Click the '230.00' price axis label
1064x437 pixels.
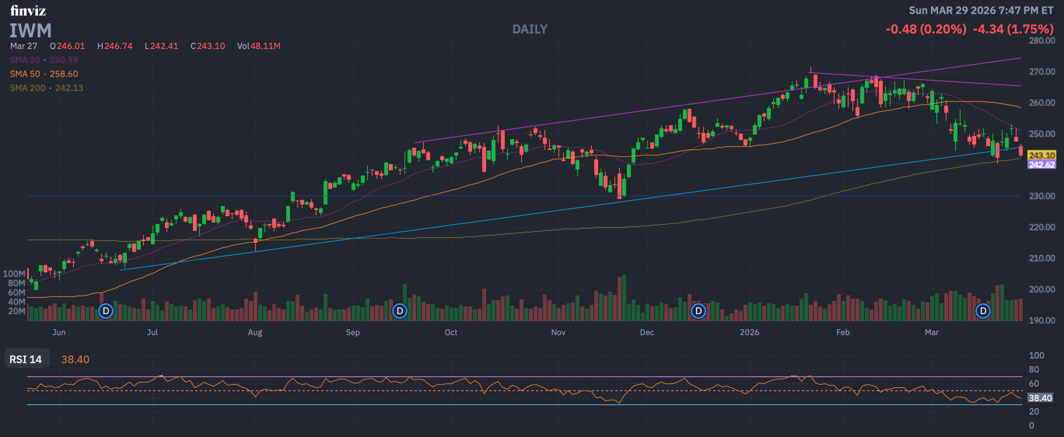coord(1042,196)
